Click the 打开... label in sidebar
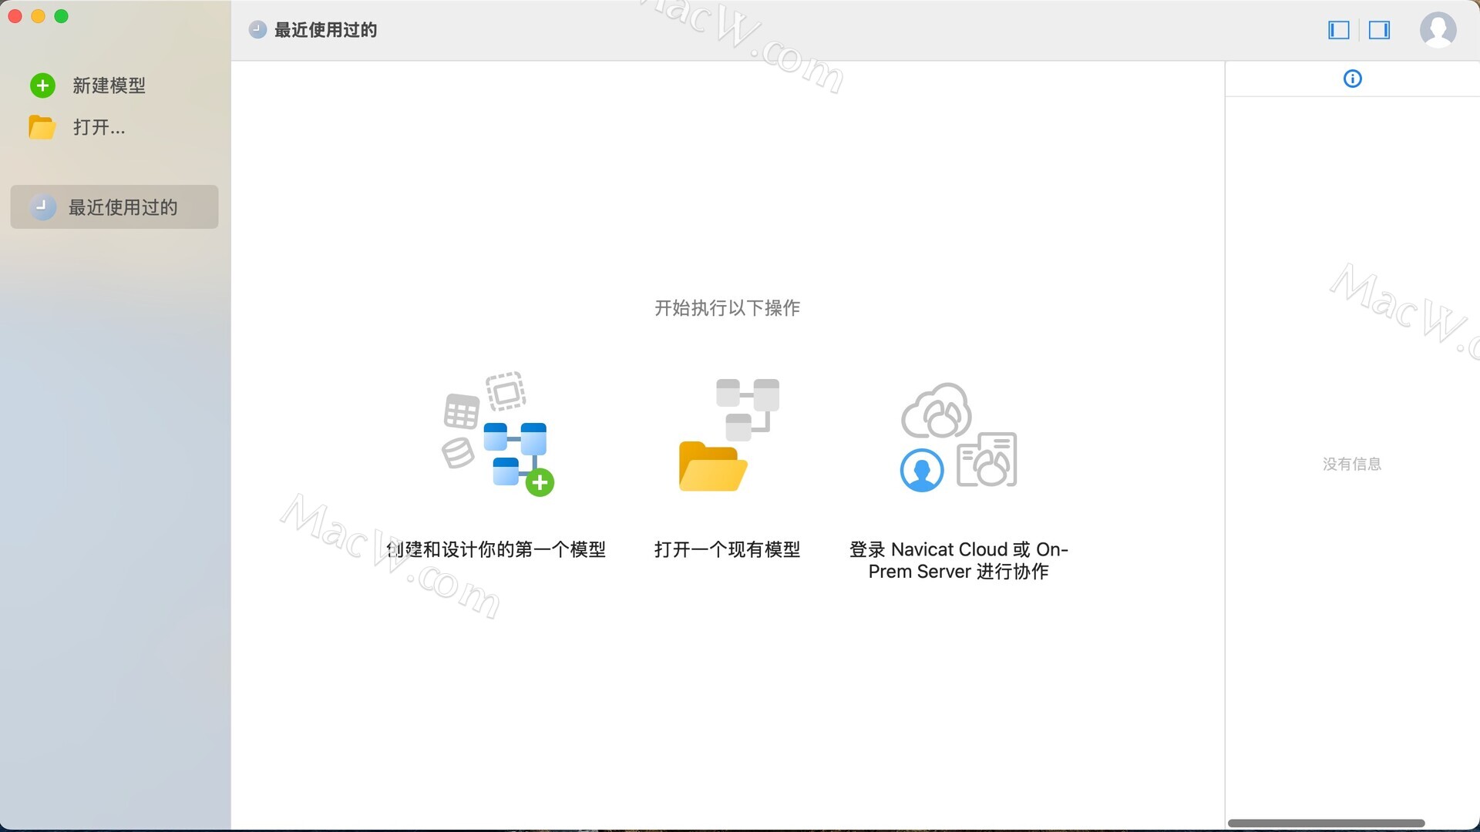The width and height of the screenshot is (1480, 832). pyautogui.click(x=99, y=127)
